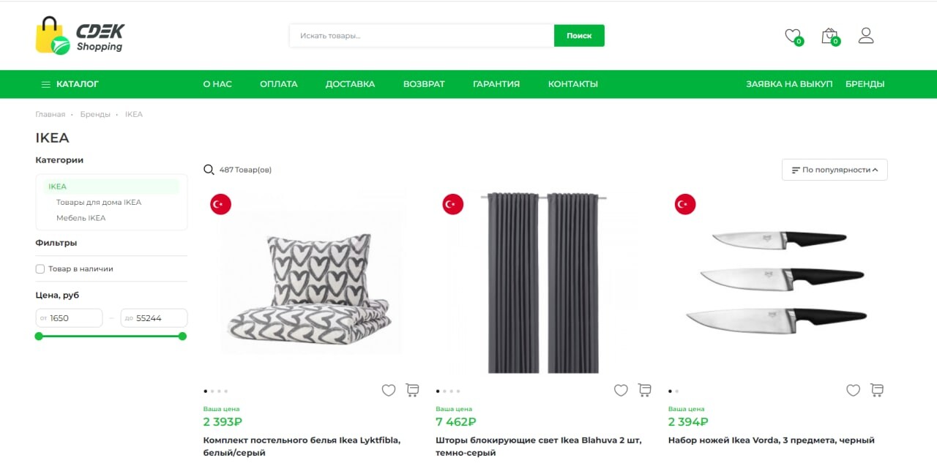Open the 'Бренды' breadcrumb link

point(95,115)
